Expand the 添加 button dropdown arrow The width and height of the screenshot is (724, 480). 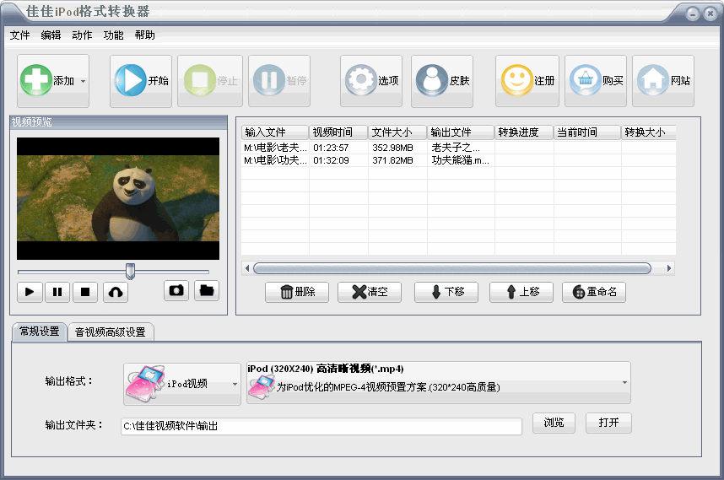83,82
